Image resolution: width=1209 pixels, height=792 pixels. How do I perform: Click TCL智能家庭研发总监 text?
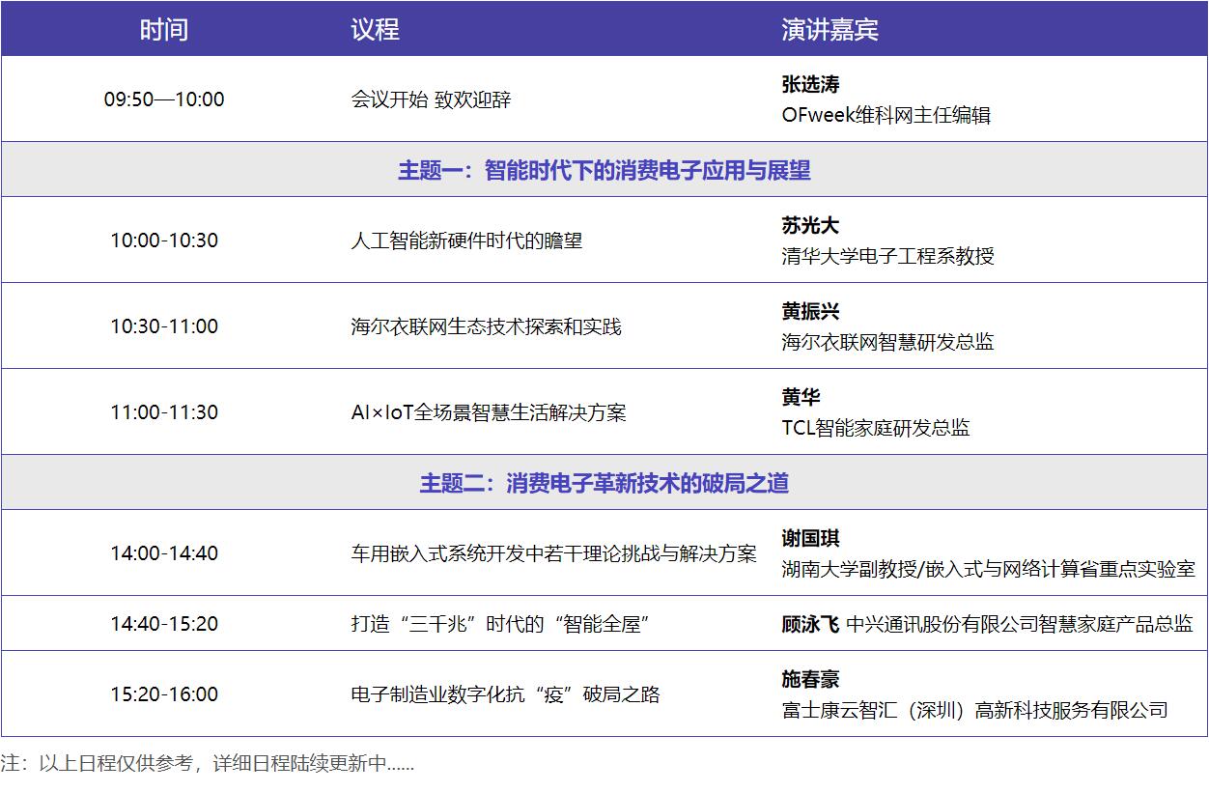[876, 429]
